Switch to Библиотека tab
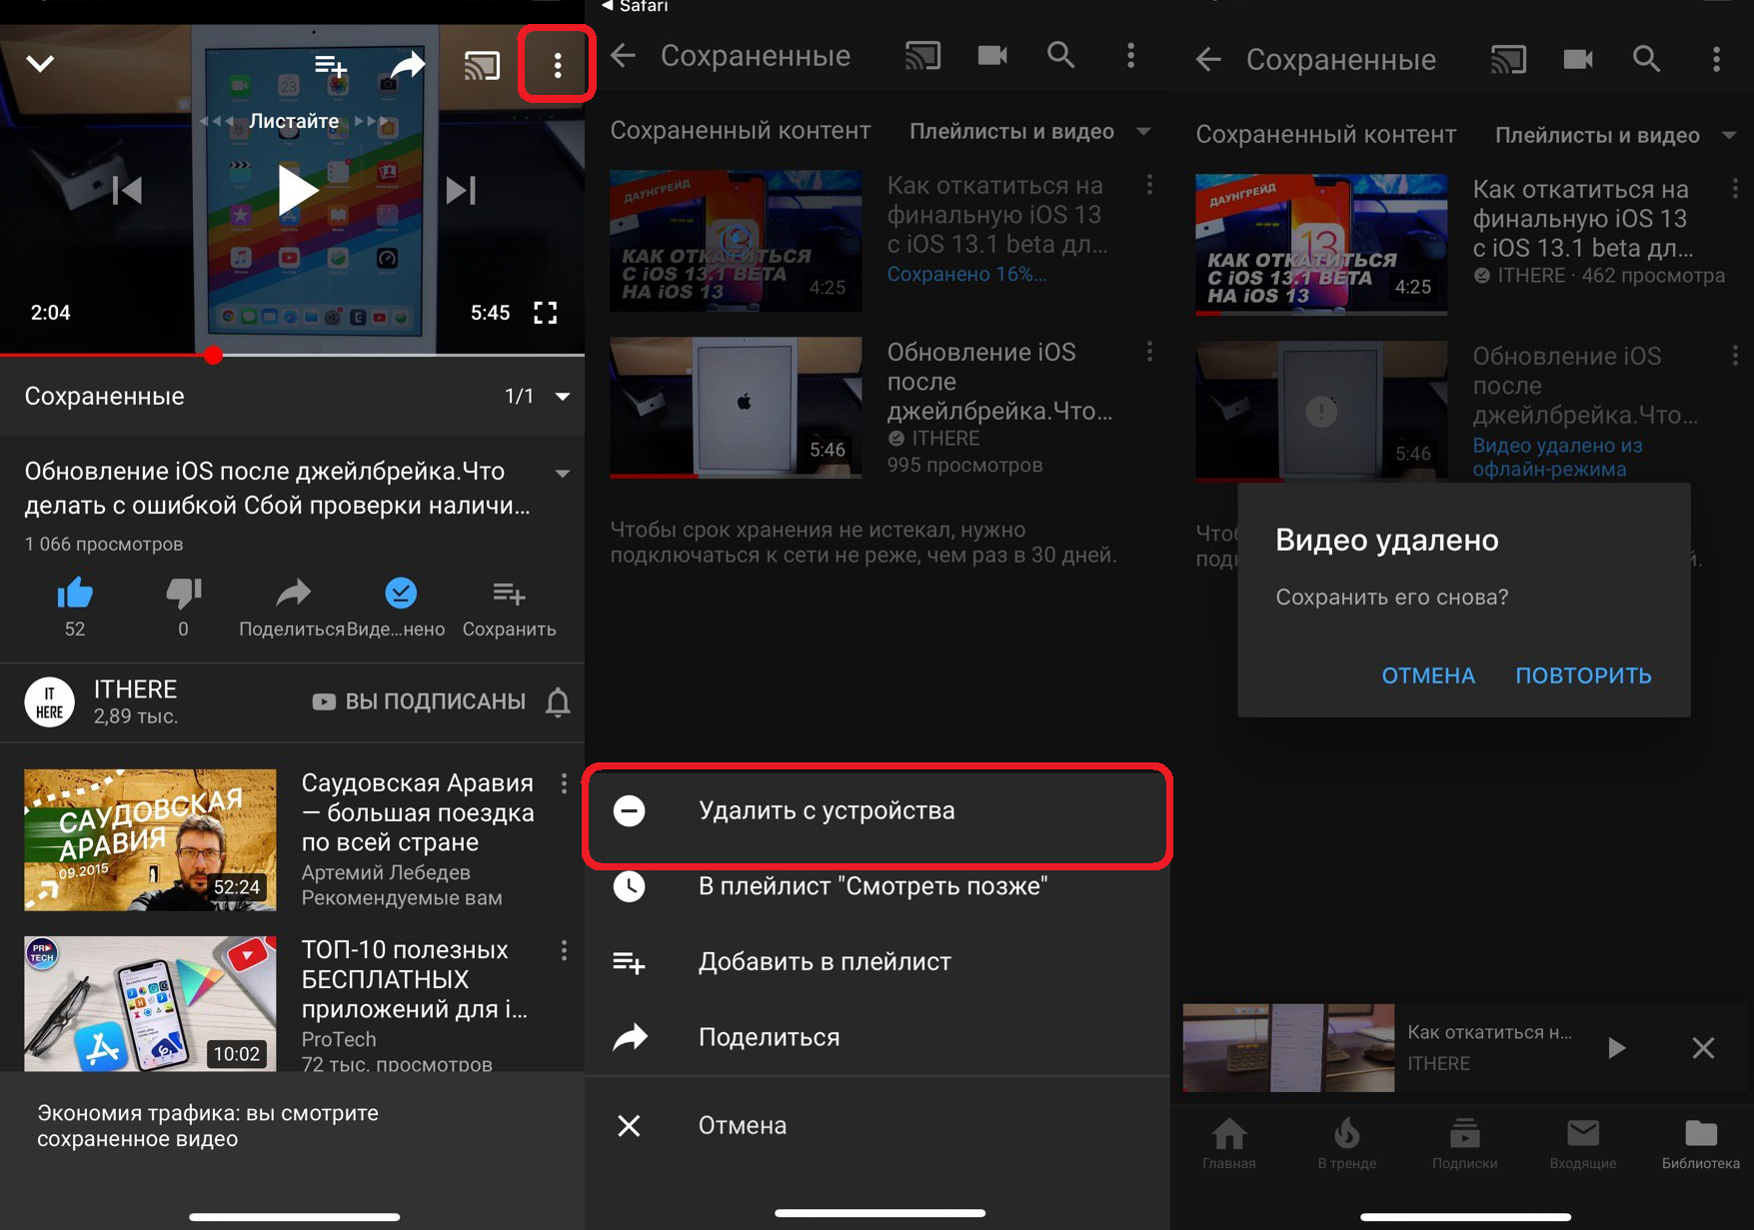Screen dimensions: 1754x1230 coord(1700,1144)
